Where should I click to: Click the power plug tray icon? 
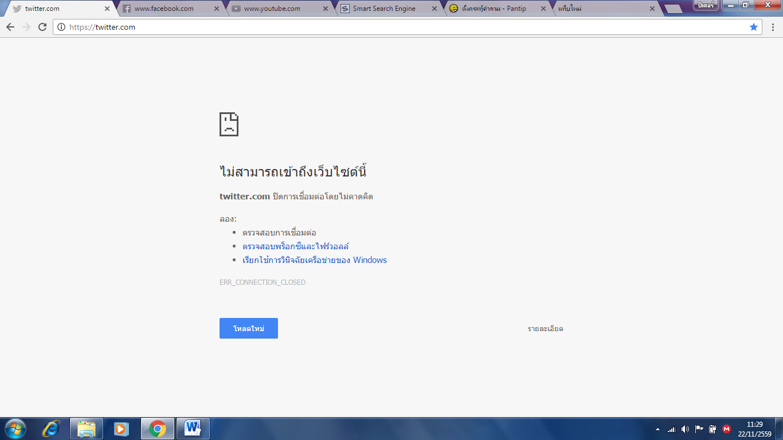click(x=713, y=429)
